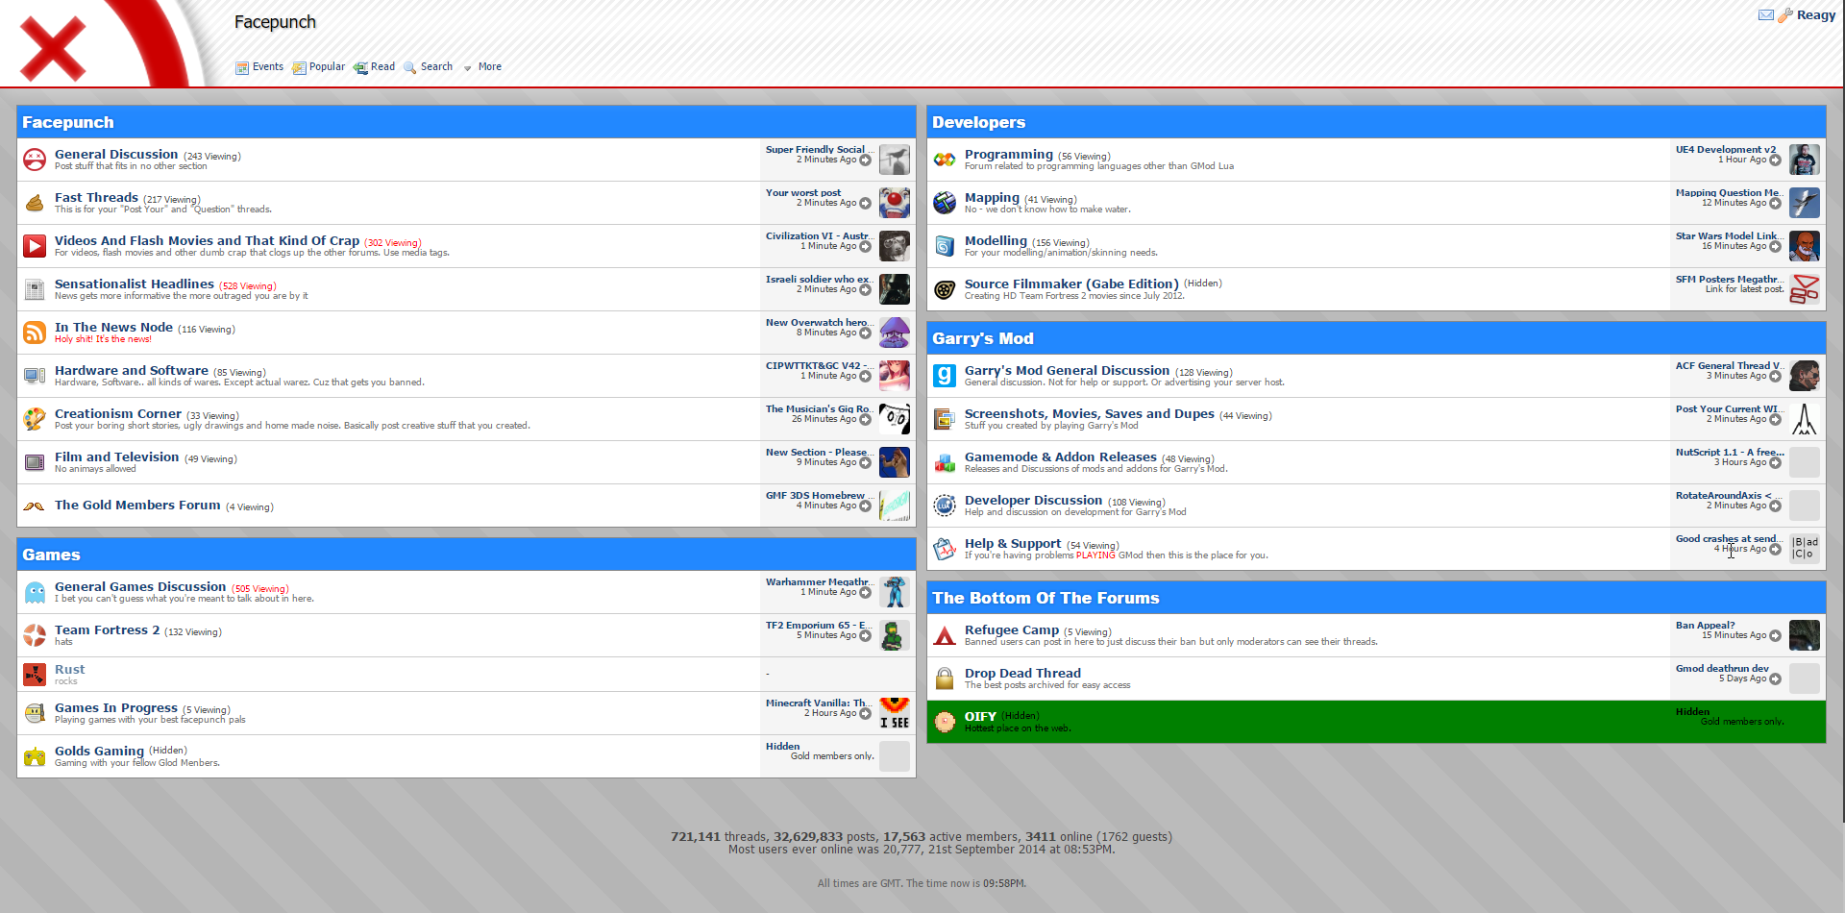Go to last post arrow for Super Friendly Social

click(865, 160)
